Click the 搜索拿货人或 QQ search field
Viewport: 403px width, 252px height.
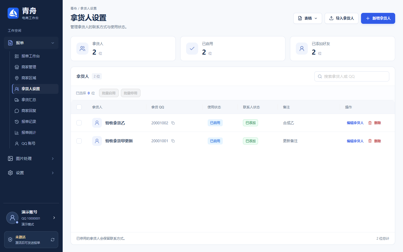(352, 76)
